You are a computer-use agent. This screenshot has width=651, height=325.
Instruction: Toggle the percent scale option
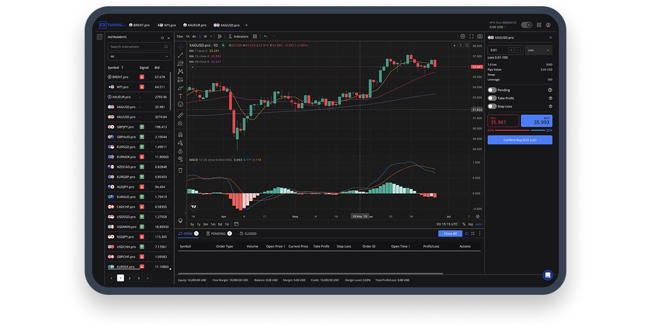pyautogui.click(x=464, y=224)
